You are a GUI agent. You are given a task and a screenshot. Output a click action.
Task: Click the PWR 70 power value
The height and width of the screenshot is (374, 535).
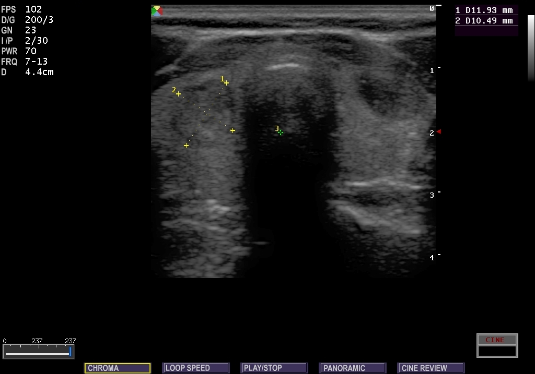pyautogui.click(x=18, y=51)
